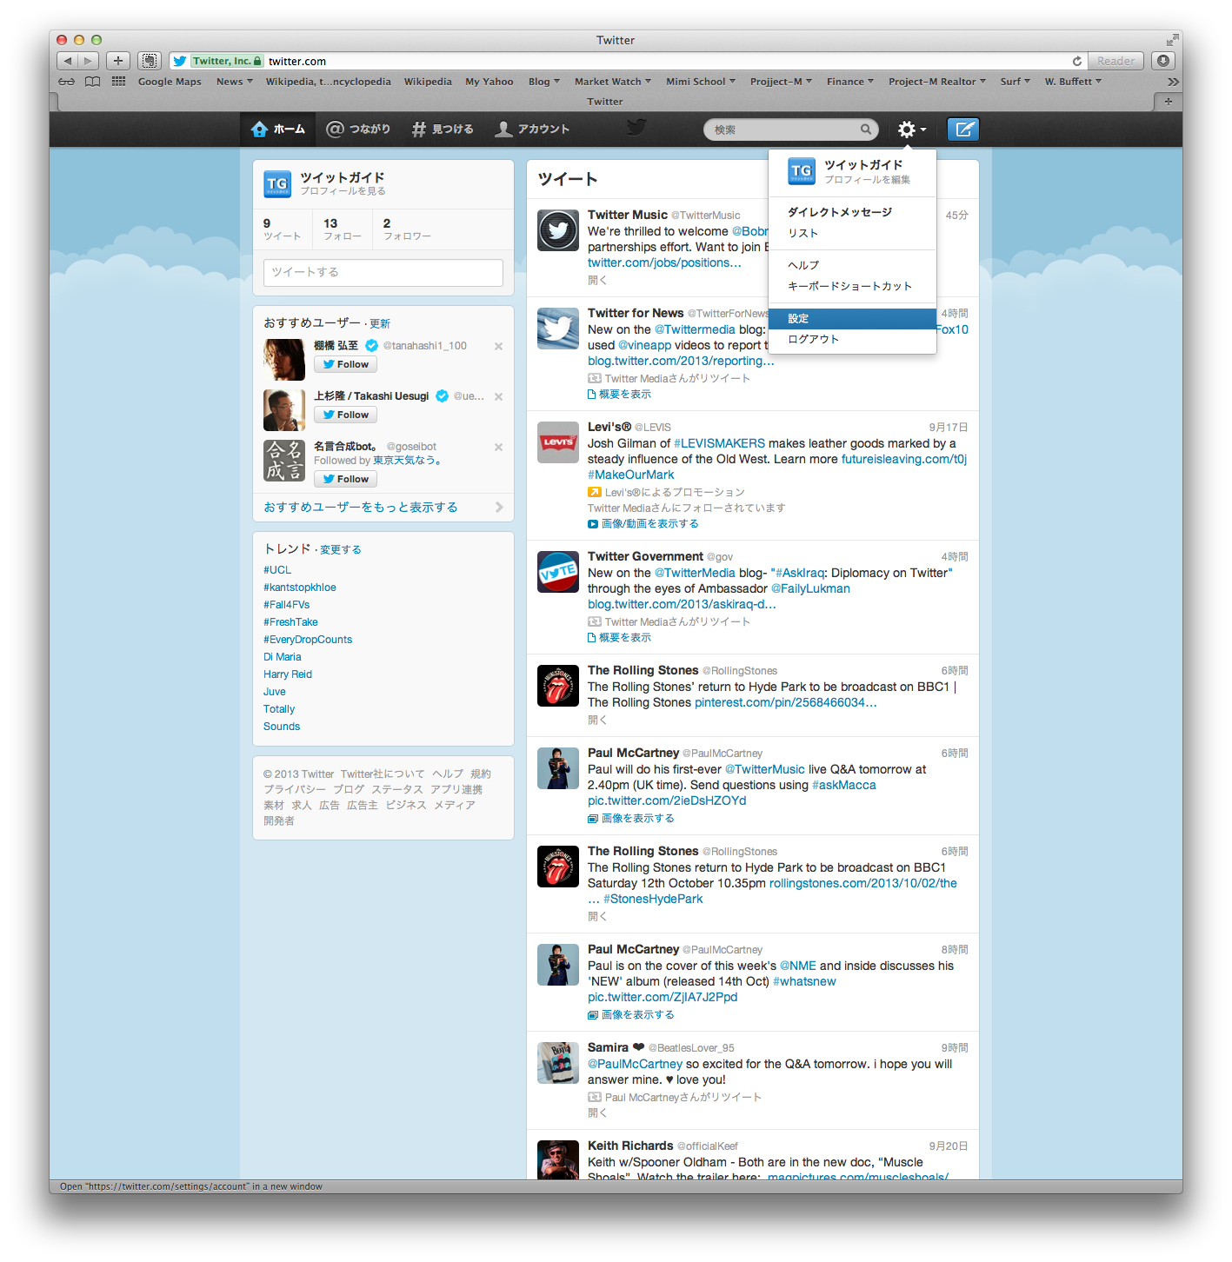Click 変更する to change trends
Viewport: 1232px width, 1262px height.
point(341,549)
